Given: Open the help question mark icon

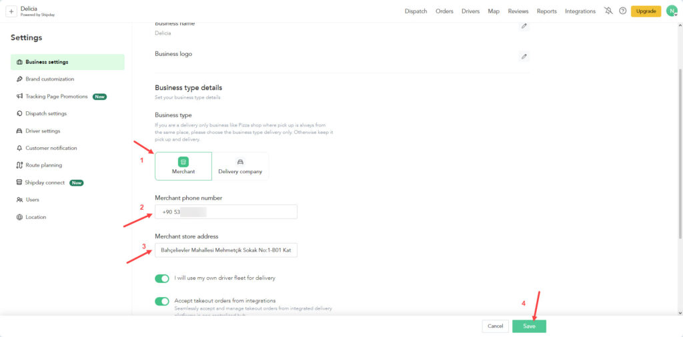Looking at the screenshot, I should click(x=622, y=11).
